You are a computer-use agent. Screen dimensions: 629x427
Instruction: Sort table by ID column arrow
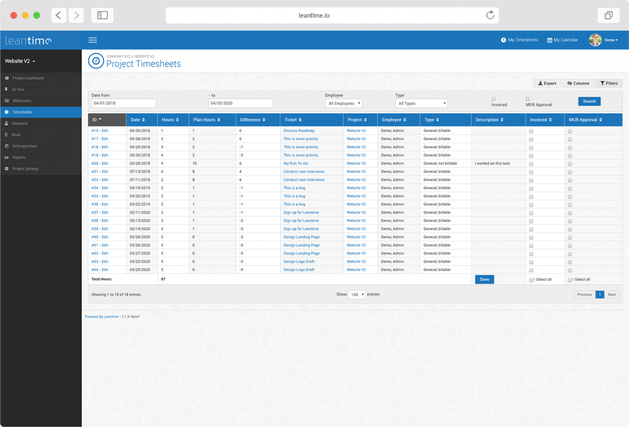click(100, 120)
